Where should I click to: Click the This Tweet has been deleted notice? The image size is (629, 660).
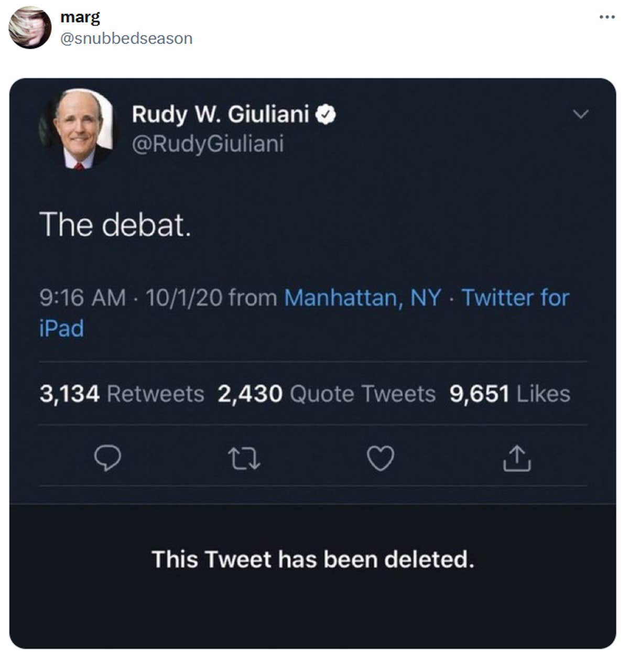pos(314,559)
